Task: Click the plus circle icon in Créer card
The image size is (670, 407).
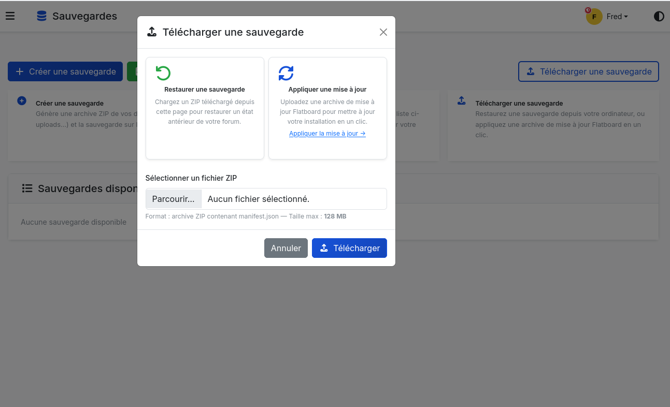Action: point(22,100)
